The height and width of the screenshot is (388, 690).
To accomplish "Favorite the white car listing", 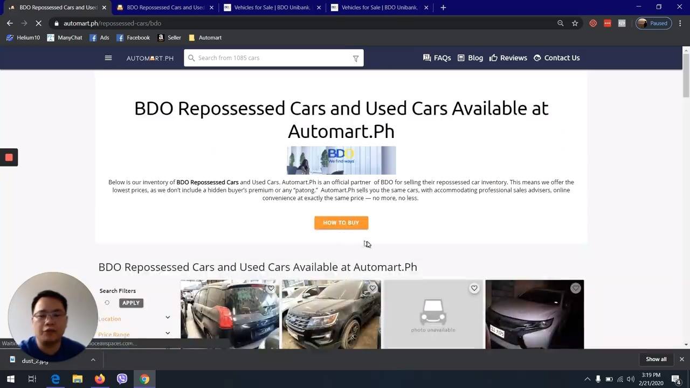I will pos(576,288).
